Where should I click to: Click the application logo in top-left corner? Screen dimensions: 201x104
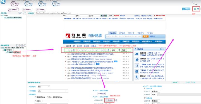(3, 2)
